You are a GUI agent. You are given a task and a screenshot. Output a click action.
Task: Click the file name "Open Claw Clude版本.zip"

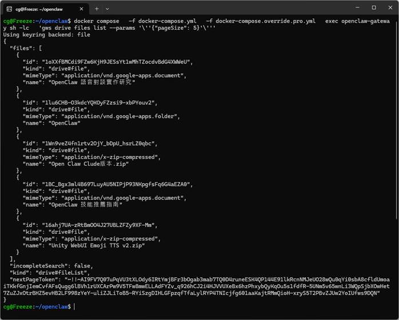(x=92, y=164)
